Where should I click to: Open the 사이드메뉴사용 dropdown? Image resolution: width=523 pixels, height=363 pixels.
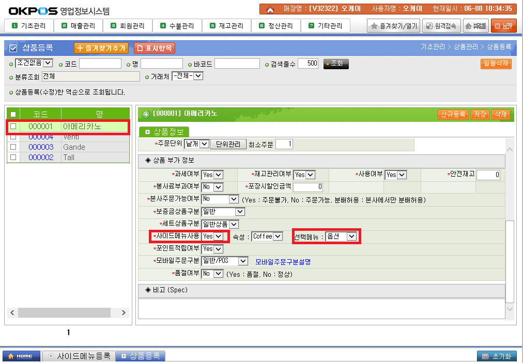click(212, 236)
